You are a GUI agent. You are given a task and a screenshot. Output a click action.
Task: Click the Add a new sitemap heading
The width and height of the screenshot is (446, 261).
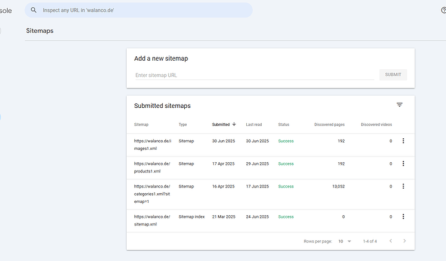pyautogui.click(x=161, y=59)
